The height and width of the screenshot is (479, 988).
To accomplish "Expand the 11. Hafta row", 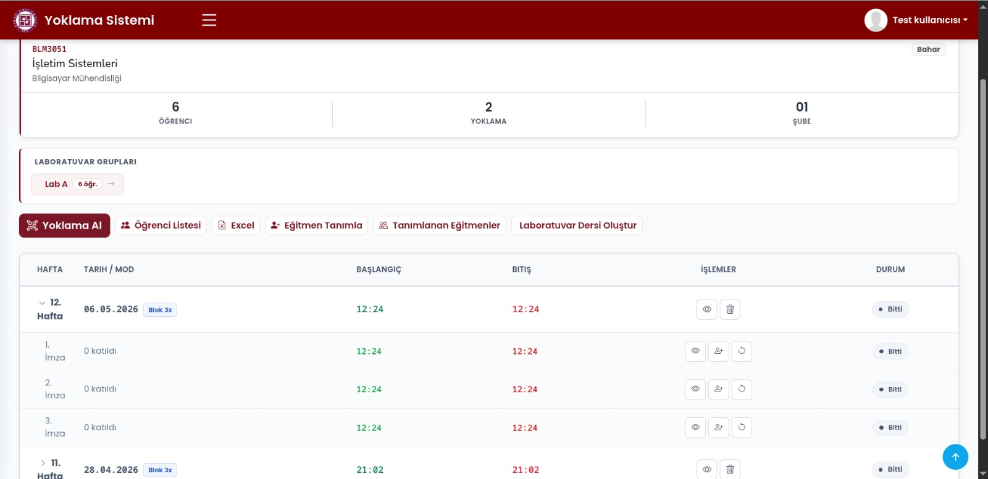I will (x=43, y=463).
